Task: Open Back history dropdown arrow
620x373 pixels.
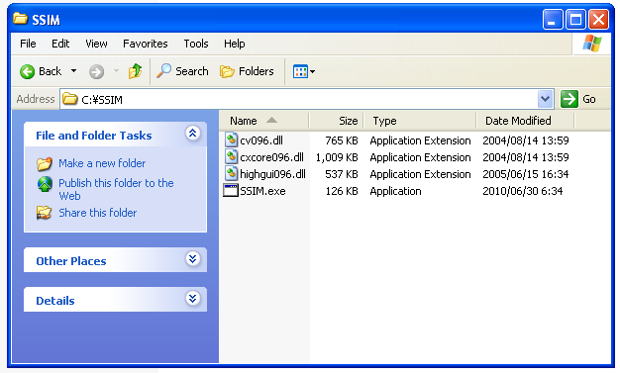Action: coord(74,71)
